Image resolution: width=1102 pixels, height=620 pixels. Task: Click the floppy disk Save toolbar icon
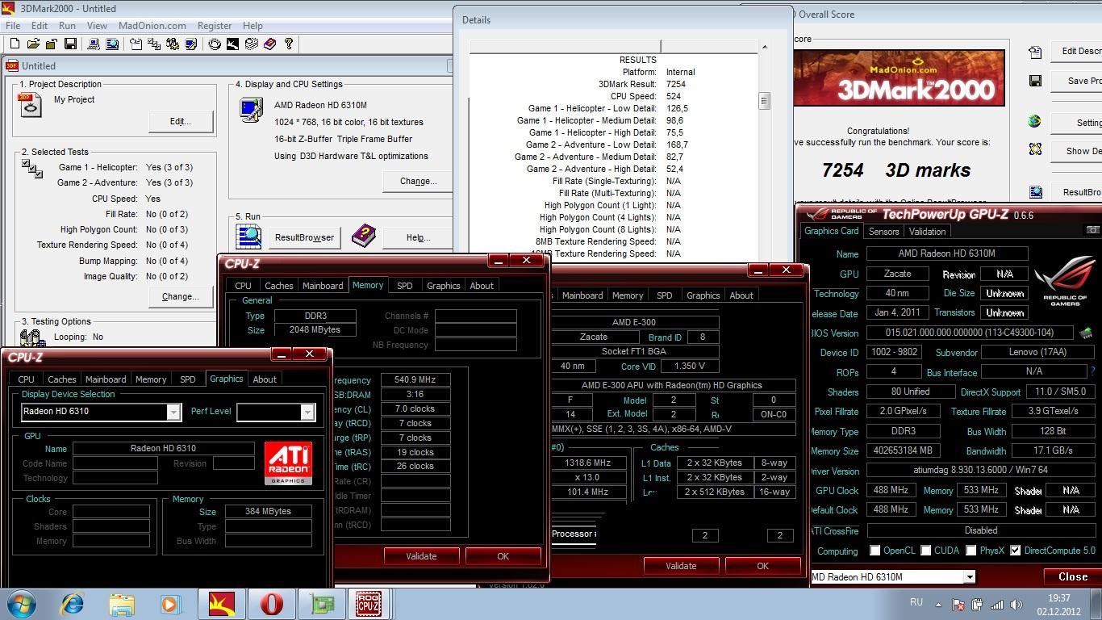pyautogui.click(x=70, y=44)
